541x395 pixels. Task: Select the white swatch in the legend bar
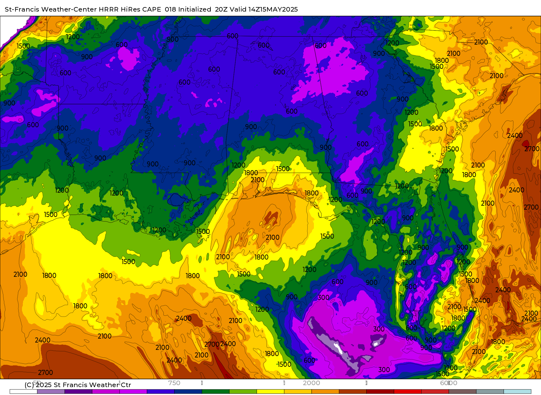23,392
